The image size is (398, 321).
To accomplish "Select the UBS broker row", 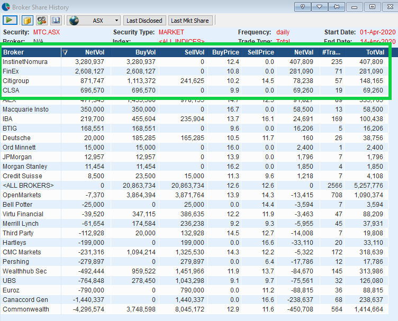I will point(195,281).
